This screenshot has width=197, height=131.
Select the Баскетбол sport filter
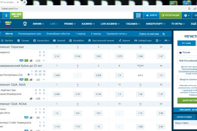(x=41, y=40)
